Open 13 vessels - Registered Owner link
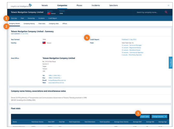The height and width of the screenshot is (129, 174). [131, 48]
